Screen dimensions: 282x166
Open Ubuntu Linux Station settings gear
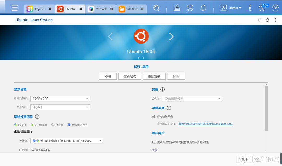[x=260, y=20]
